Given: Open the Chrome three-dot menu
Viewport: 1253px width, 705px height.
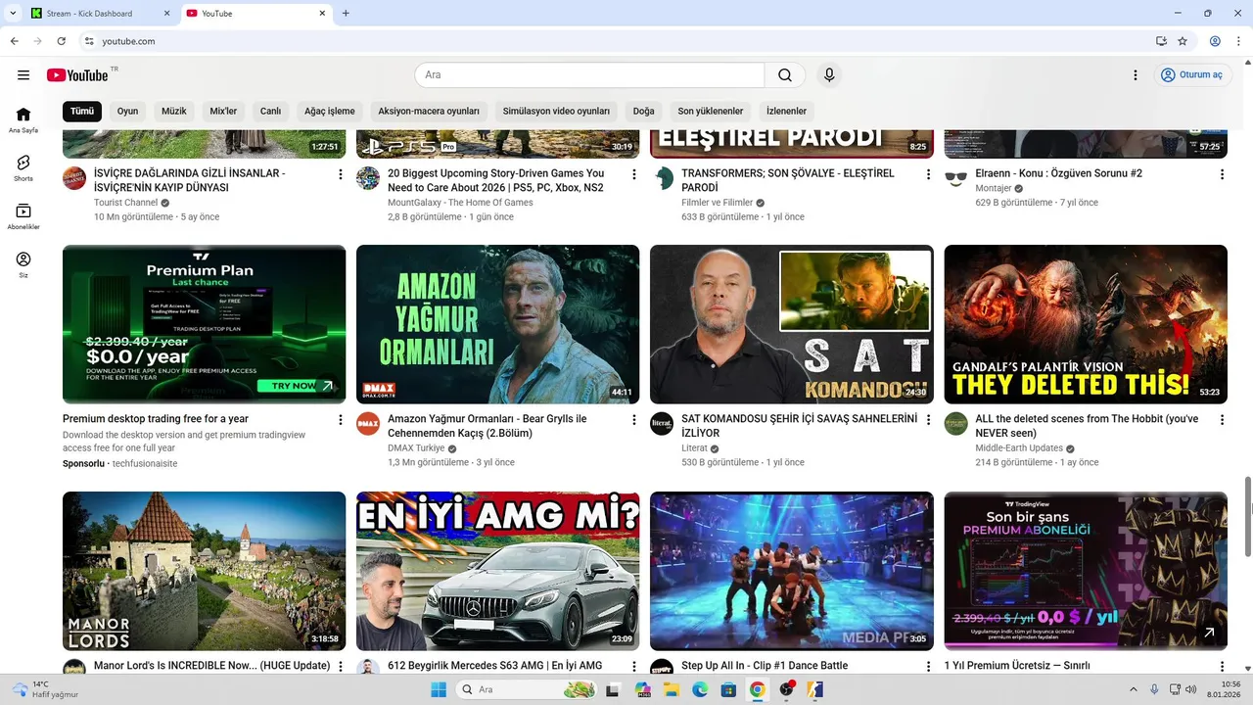Looking at the screenshot, I should tap(1239, 41).
